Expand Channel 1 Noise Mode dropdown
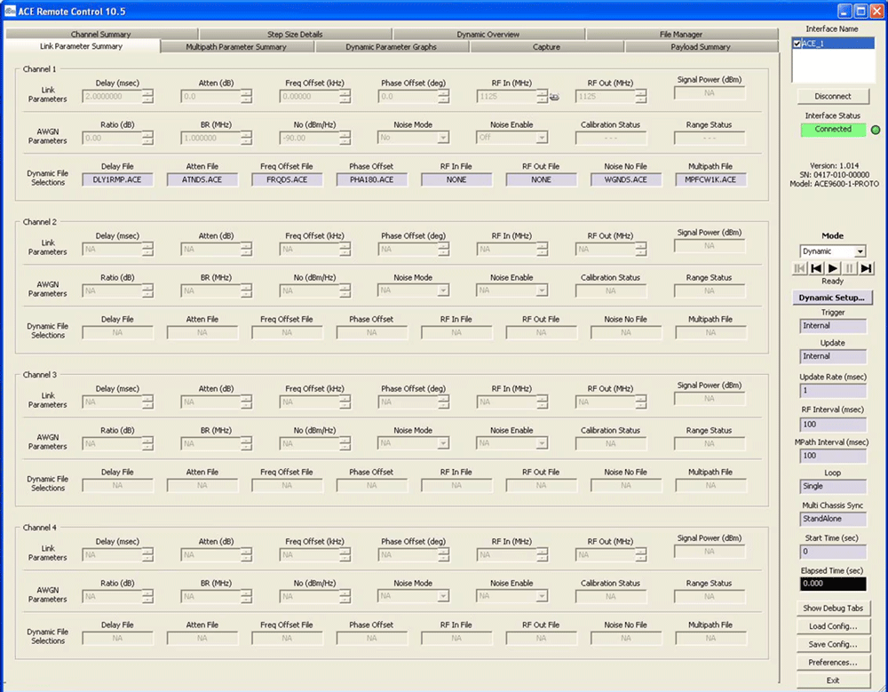 coord(442,139)
